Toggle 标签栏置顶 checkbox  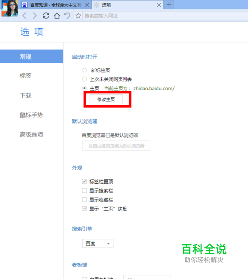click(x=84, y=181)
